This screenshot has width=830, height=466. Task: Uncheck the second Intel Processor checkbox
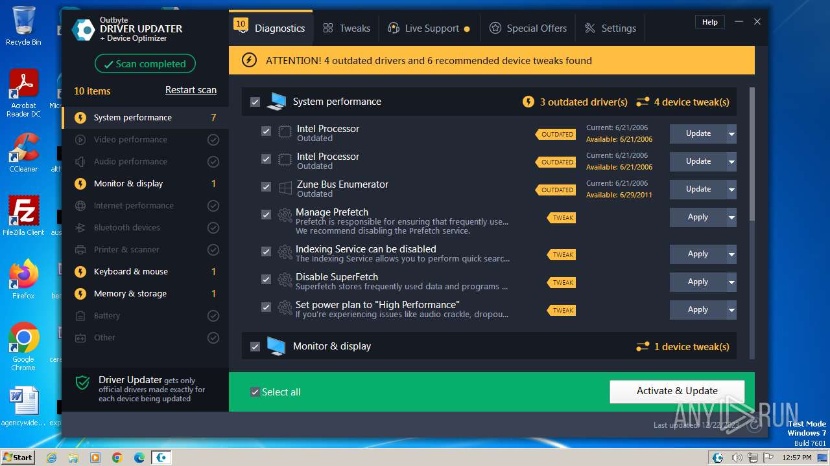pyautogui.click(x=266, y=159)
